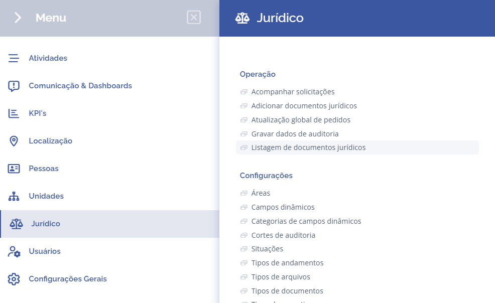Open Cortes de auditoria settings
Image resolution: width=495 pixels, height=303 pixels.
pos(283,235)
